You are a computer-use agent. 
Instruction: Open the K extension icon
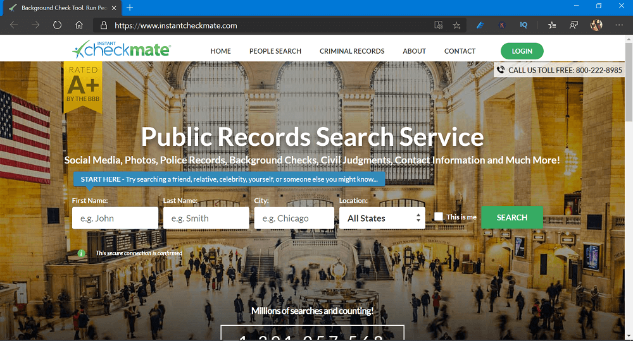502,25
